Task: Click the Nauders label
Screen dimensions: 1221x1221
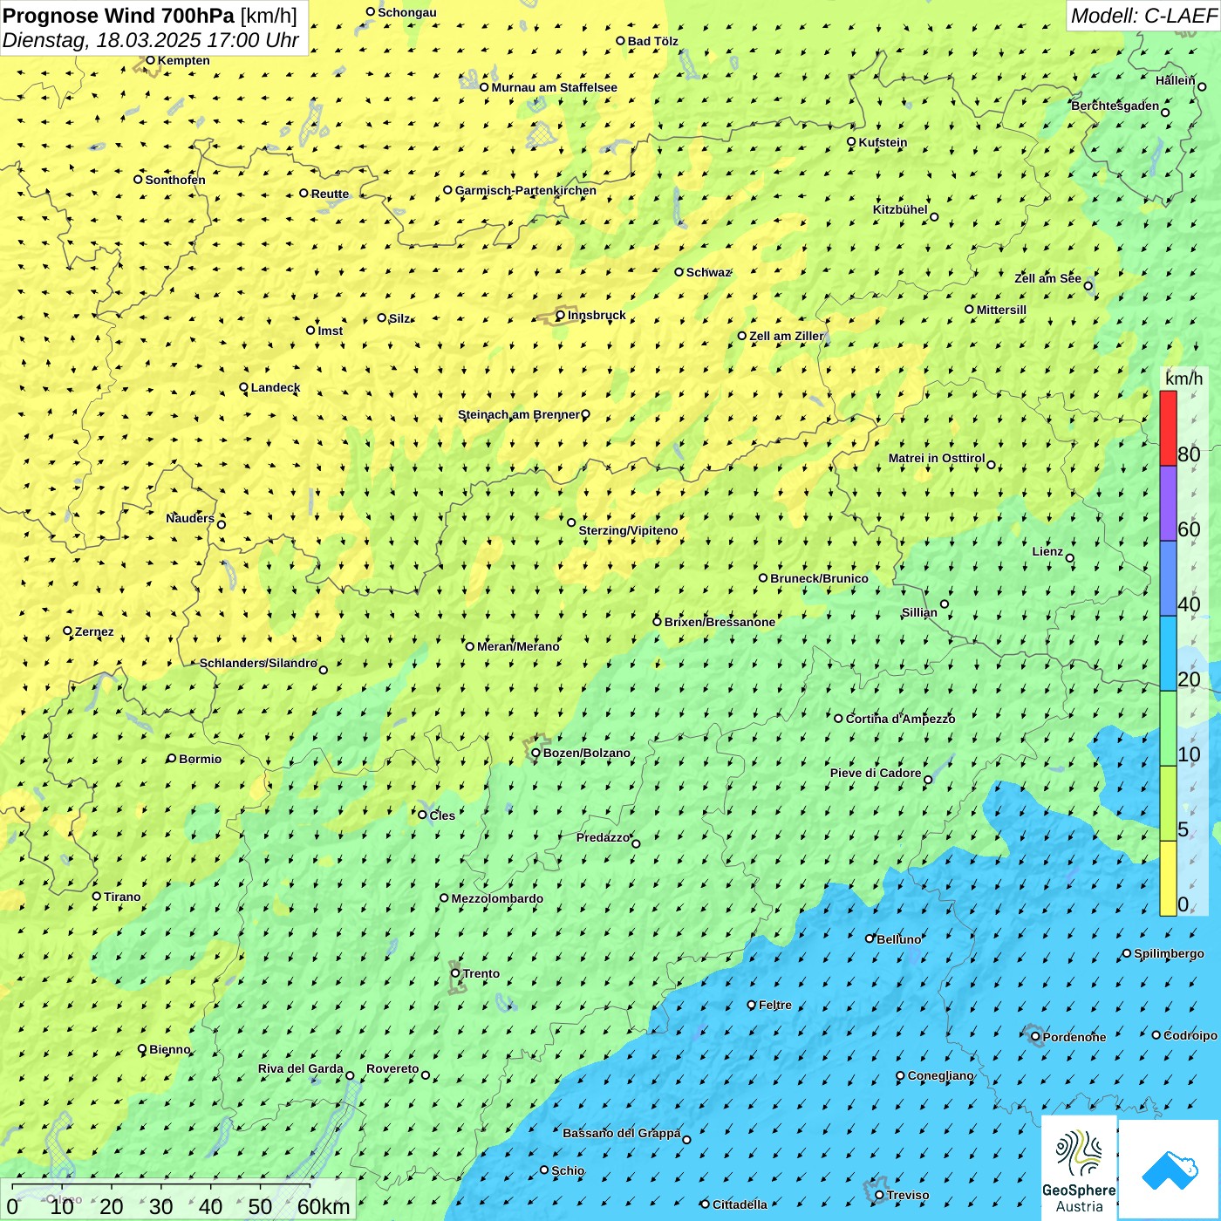Action: (x=190, y=518)
